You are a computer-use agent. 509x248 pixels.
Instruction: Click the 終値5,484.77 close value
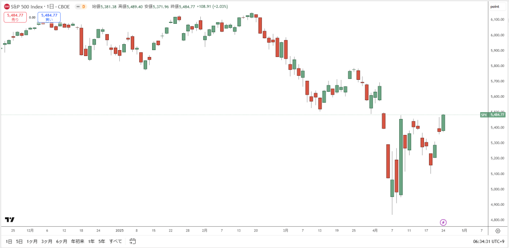click(183, 6)
